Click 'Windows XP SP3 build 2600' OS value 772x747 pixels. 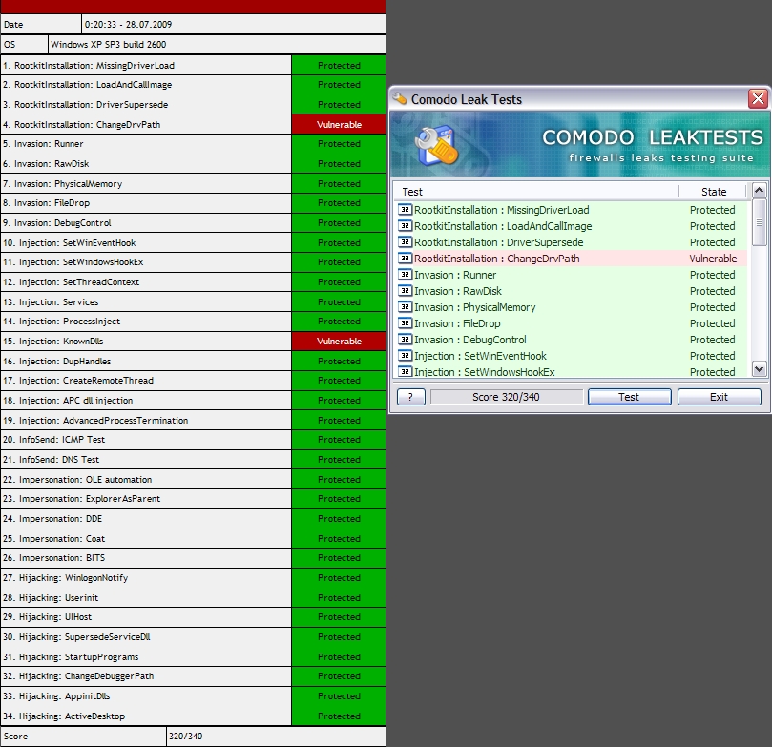[109, 44]
